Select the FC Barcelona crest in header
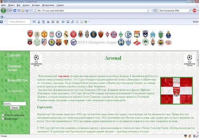199x138 pixels. click(59, 42)
